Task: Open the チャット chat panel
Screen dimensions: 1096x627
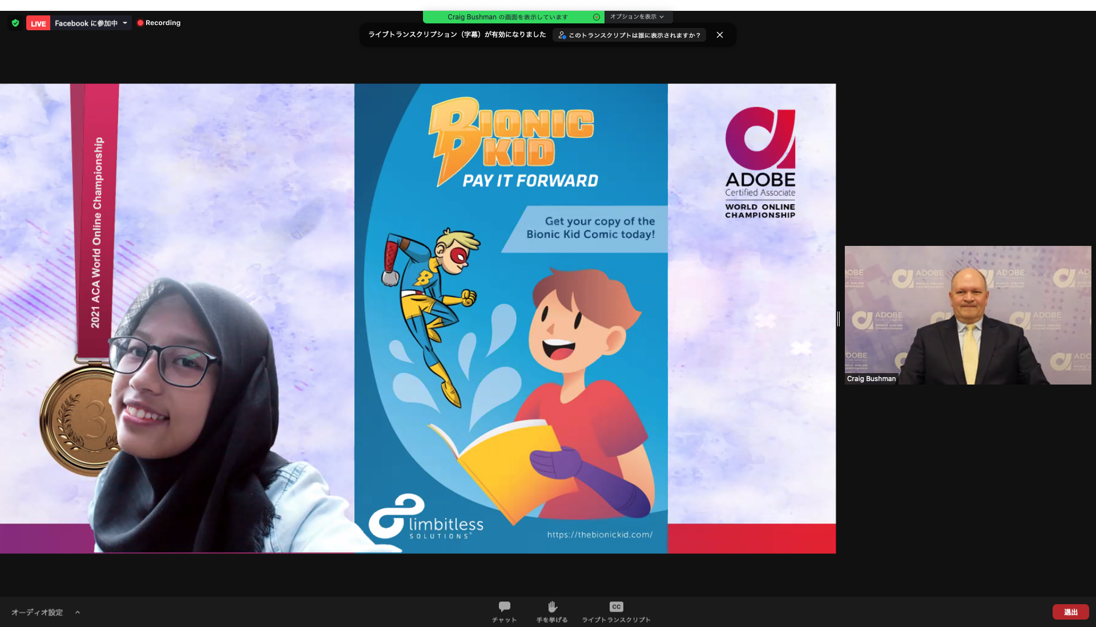Action: point(504,612)
